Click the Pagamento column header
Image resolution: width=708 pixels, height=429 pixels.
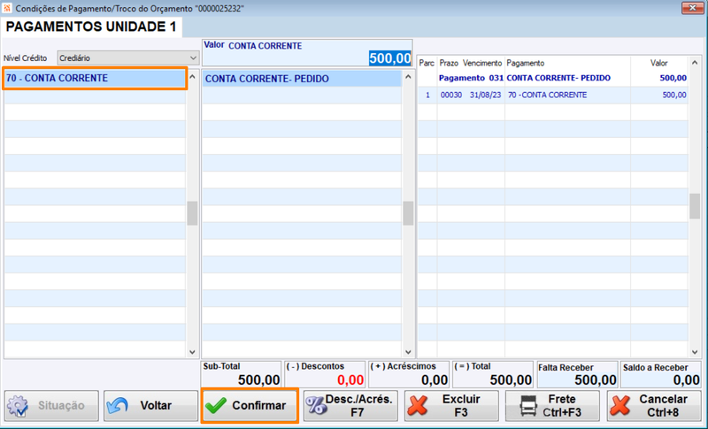pos(526,63)
